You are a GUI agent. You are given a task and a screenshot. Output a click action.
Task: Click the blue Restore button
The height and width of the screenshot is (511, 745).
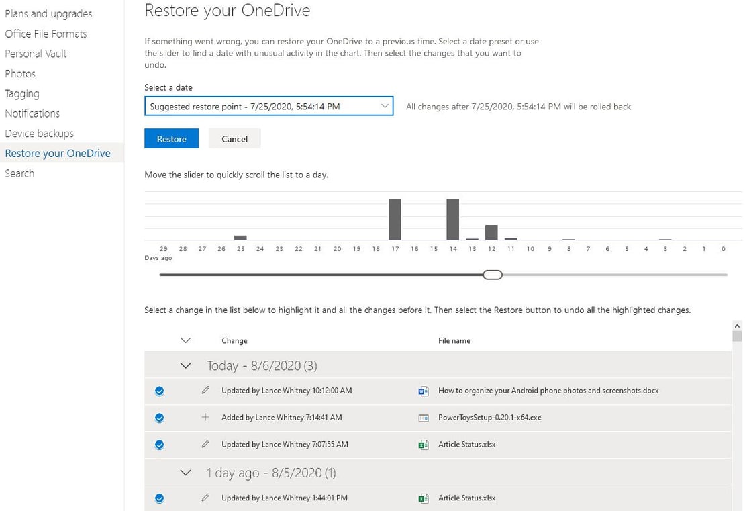click(x=172, y=139)
